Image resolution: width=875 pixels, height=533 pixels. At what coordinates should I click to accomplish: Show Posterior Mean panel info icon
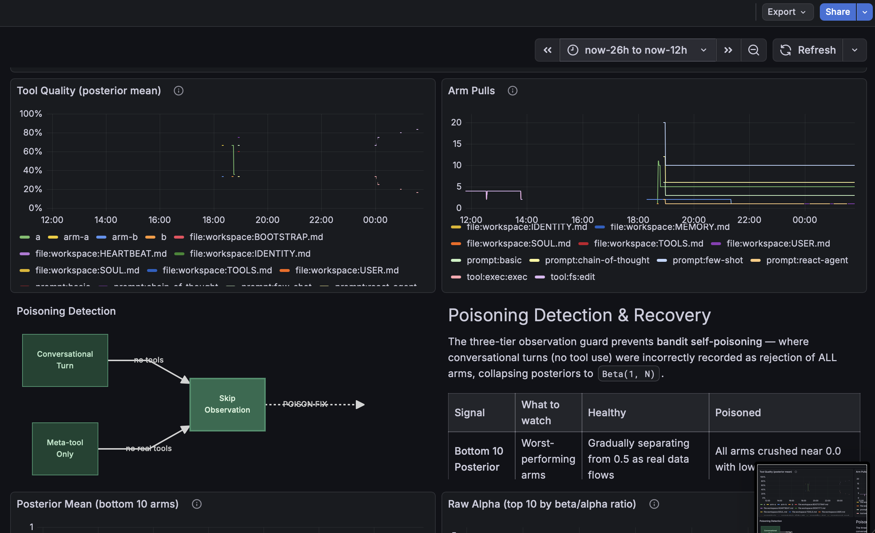click(196, 504)
